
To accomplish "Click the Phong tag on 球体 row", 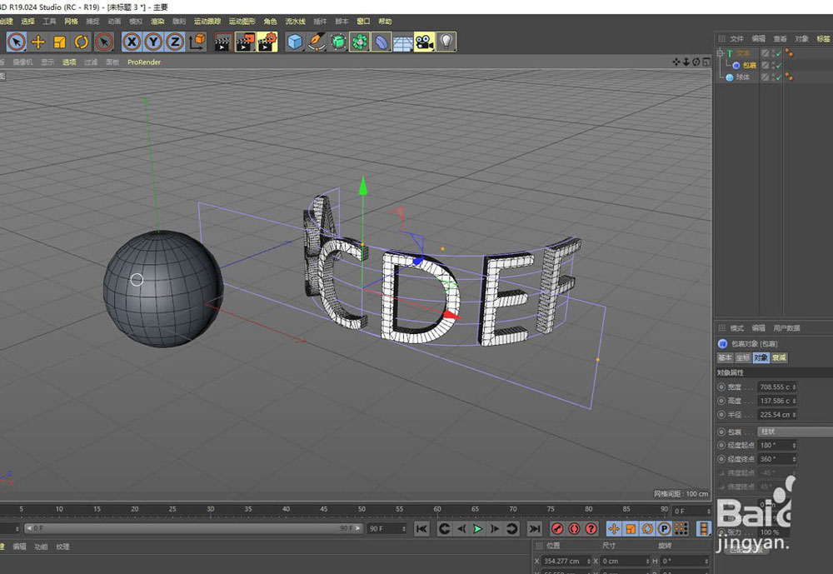I will (790, 77).
